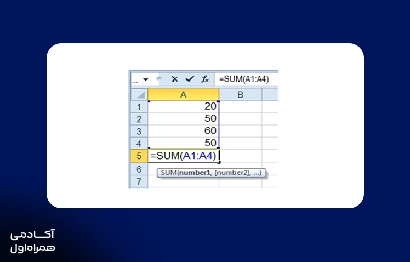This screenshot has width=410, height=262.
Task: Select row 2 header
Action: pos(139,119)
